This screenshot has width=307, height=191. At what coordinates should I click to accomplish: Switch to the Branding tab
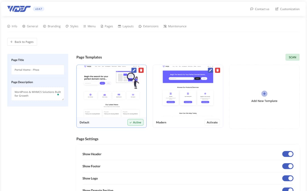(52, 26)
